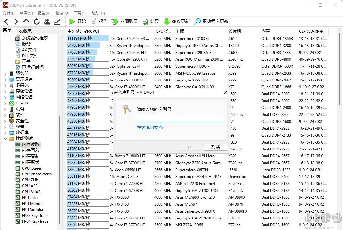Image resolution: width=343 pixels, height=230 pixels.
Task: Expand the 显示设备 tree node
Action: tap(5, 80)
